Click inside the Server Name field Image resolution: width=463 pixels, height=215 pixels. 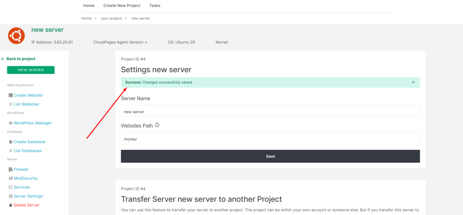270,111
